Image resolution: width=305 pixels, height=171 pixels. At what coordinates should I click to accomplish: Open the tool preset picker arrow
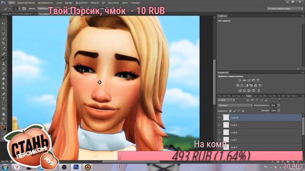(x=10, y=9)
